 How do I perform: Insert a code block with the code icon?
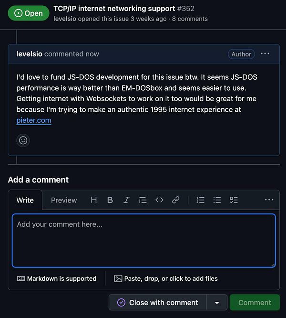pyautogui.click(x=159, y=200)
